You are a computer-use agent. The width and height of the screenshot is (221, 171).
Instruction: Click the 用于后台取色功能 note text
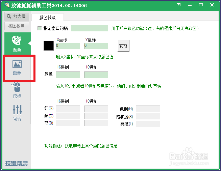[x=155, y=29]
